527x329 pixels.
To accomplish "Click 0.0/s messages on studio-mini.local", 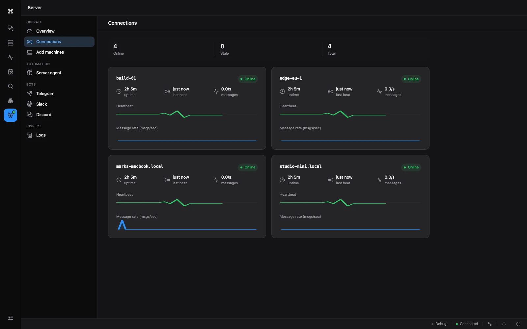I will tap(393, 180).
